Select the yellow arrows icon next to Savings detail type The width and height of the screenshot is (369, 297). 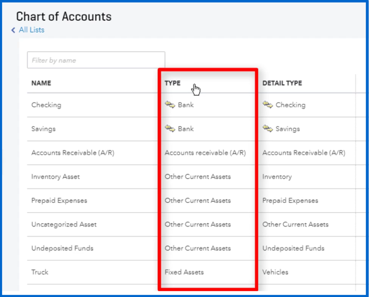(268, 129)
